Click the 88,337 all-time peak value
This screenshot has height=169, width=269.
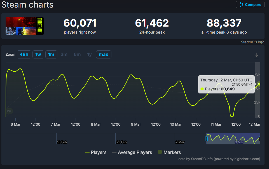click(224, 23)
